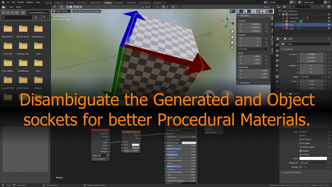Enable the All Edges checkbox
The width and height of the screenshot is (332, 187).
pyautogui.click(x=301, y=143)
